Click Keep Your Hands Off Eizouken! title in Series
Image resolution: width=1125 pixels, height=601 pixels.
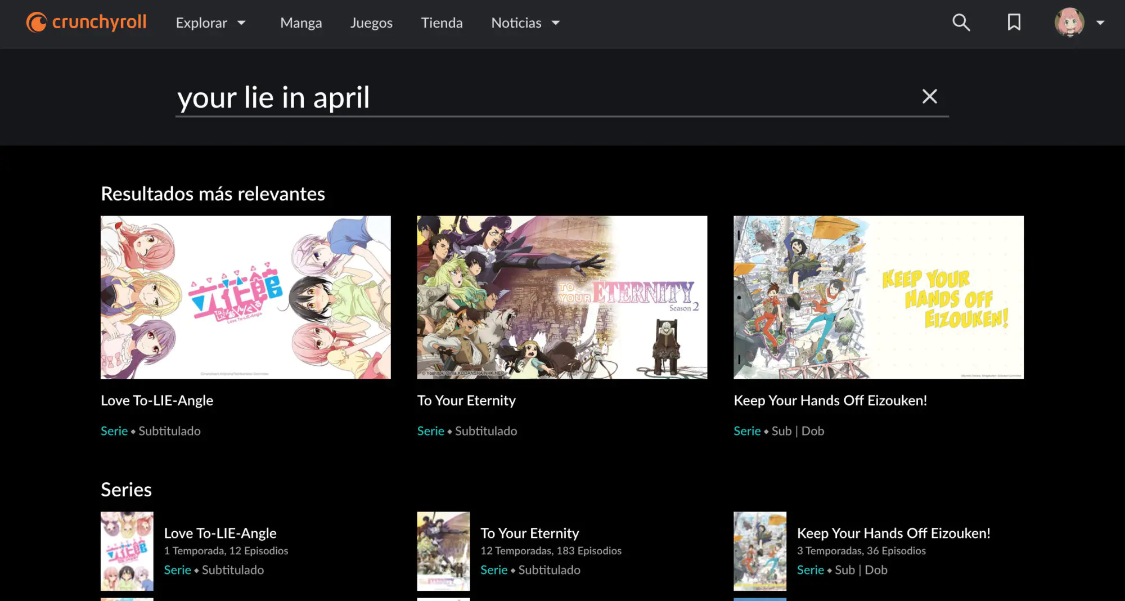(893, 533)
